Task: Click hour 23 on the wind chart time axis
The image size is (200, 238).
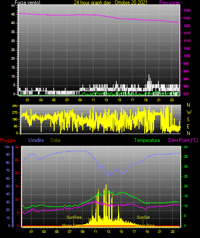Action: coord(172,100)
